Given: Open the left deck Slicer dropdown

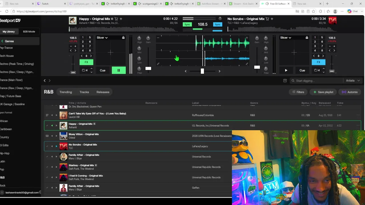Looking at the screenshot, I should click(x=102, y=38).
